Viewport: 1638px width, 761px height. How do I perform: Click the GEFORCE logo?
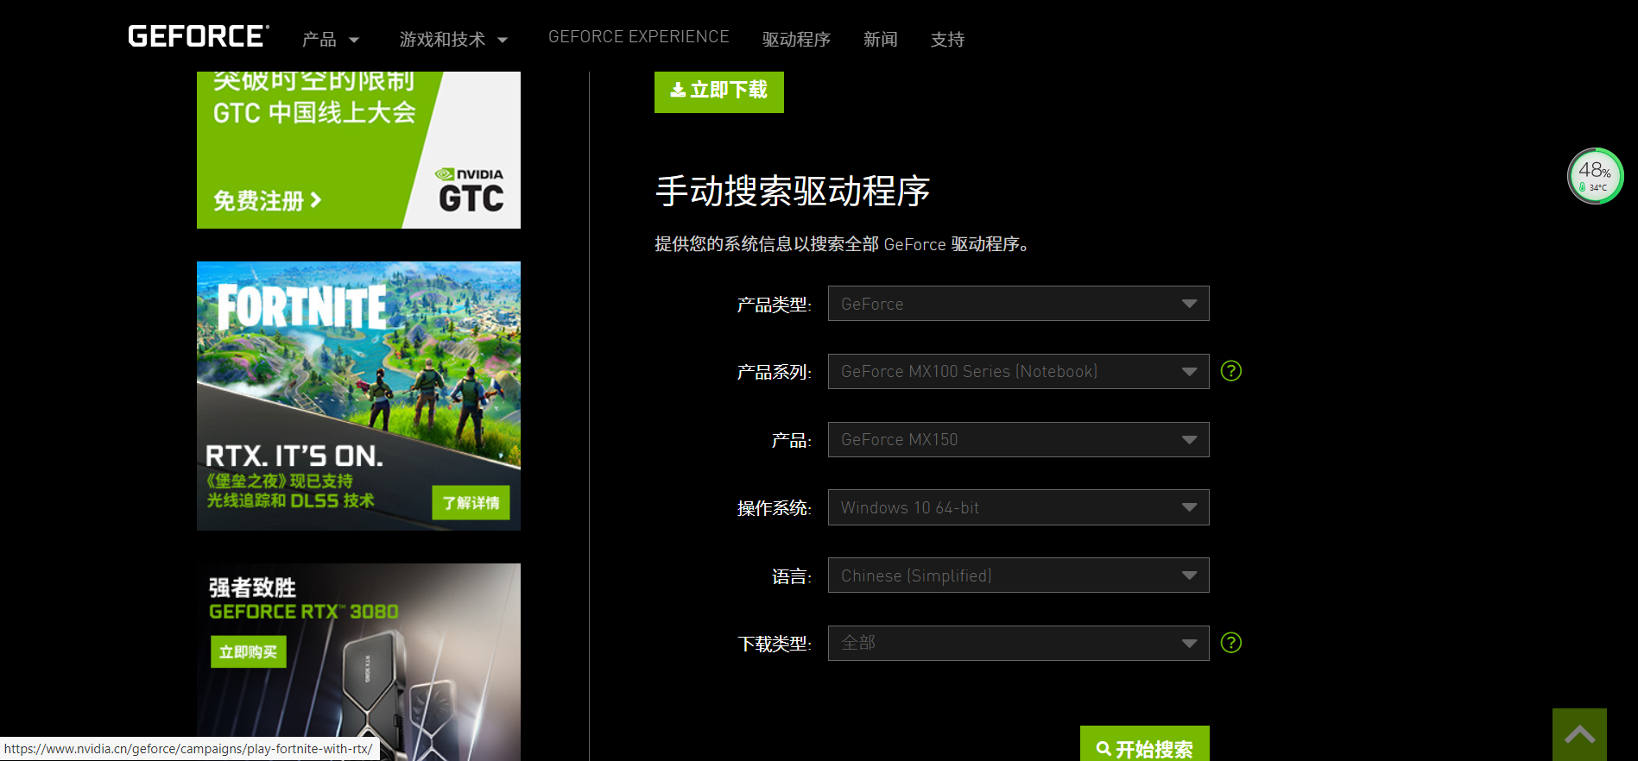[x=199, y=36]
